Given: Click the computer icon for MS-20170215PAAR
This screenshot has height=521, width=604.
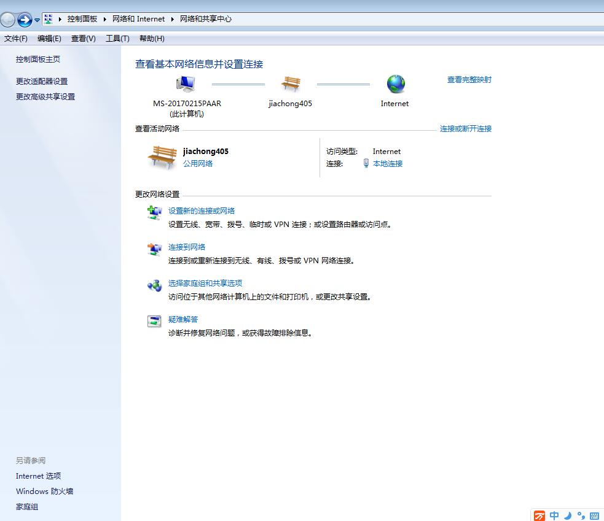Looking at the screenshot, I should [186, 84].
